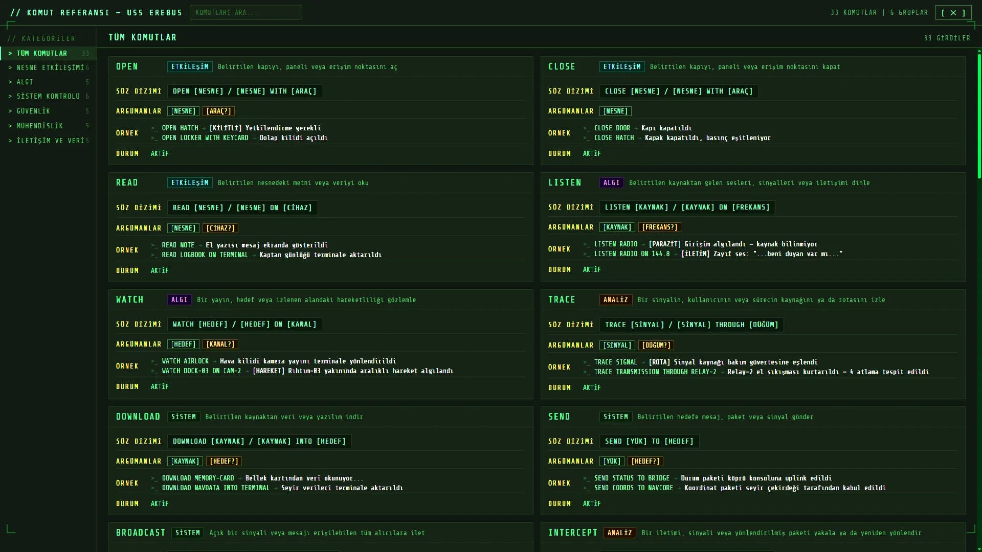Click the [DÜĞÜM?] argument chip on TRACE
Viewport: 982px width, 552px height.
[656, 345]
